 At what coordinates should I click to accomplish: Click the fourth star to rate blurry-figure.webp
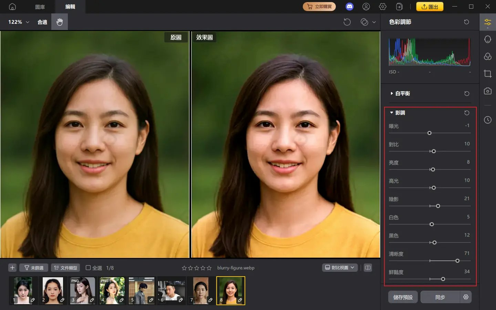(203, 267)
